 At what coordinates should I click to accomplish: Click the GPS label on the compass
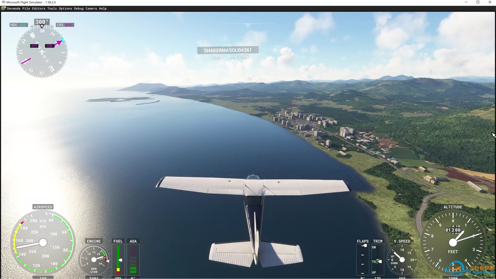coord(34,46)
